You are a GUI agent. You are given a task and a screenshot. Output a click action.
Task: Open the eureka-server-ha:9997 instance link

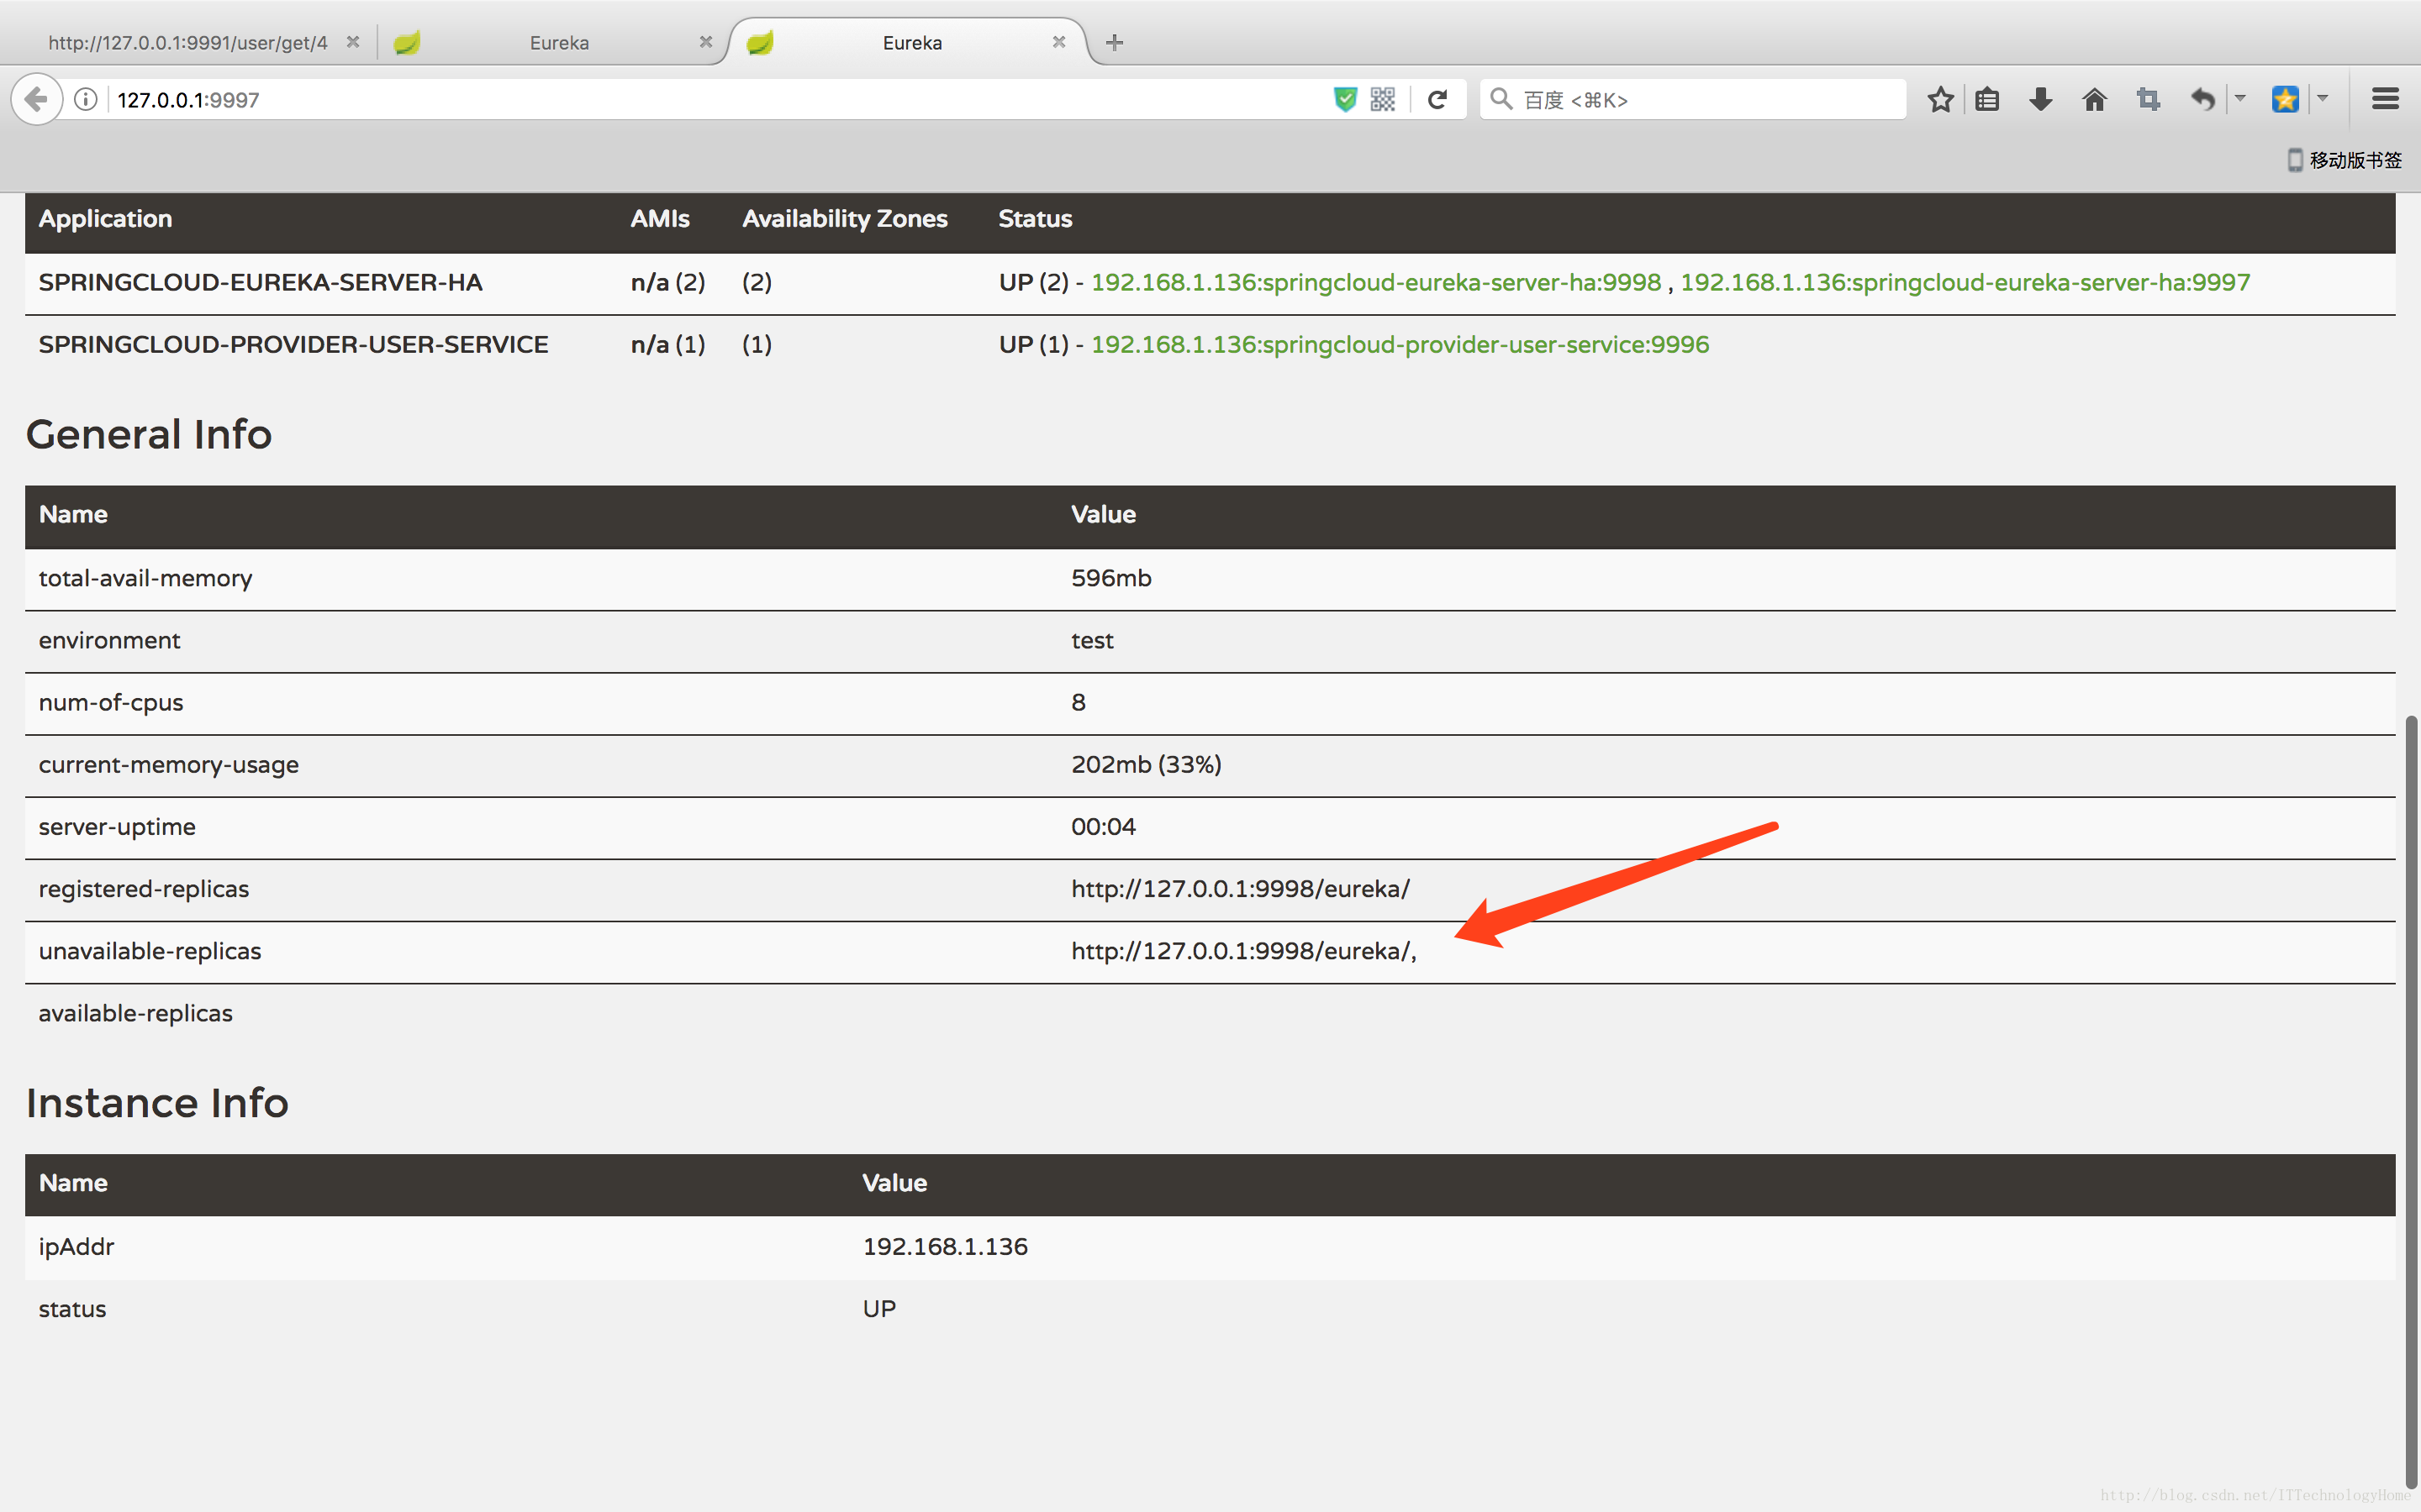tap(1965, 283)
